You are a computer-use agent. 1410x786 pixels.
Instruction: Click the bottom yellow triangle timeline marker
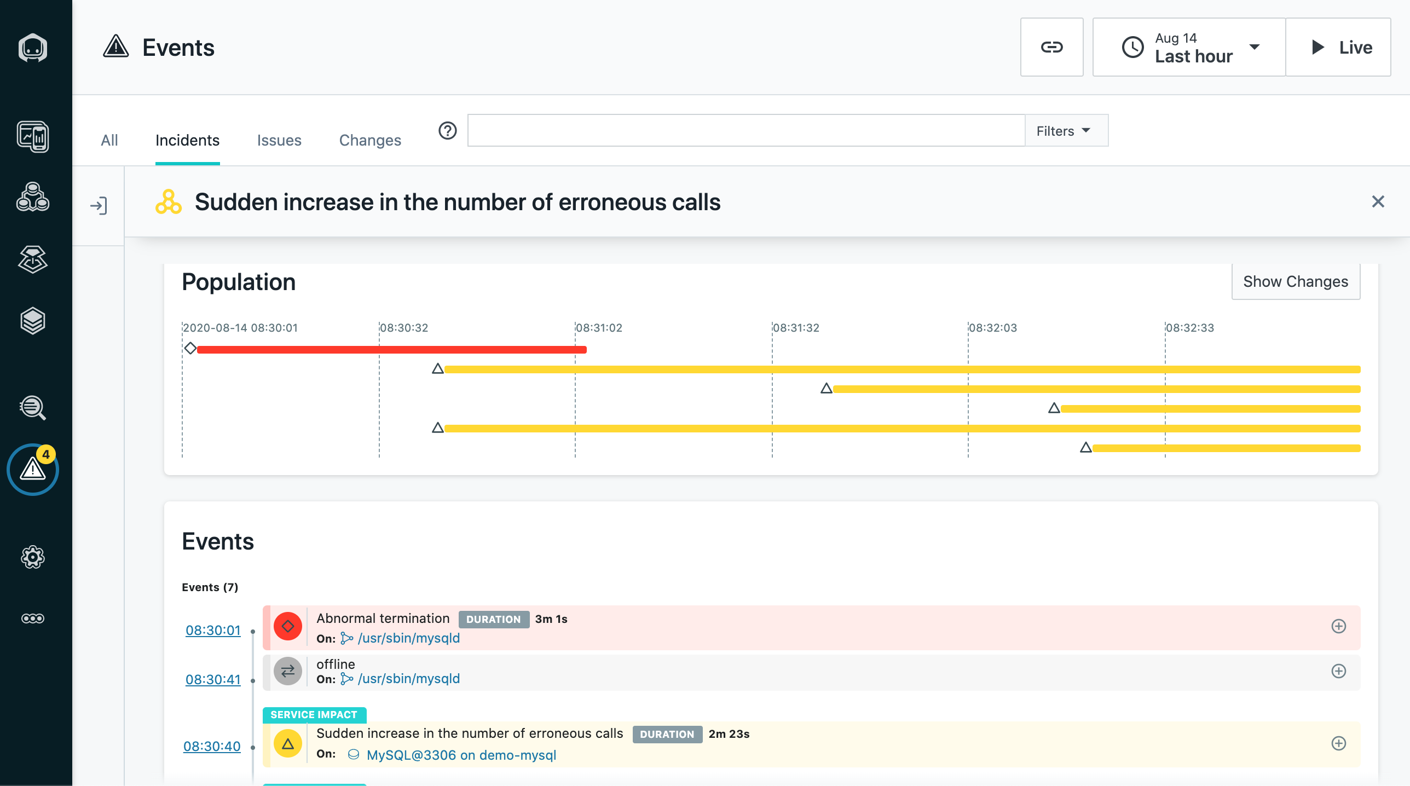[1086, 447]
